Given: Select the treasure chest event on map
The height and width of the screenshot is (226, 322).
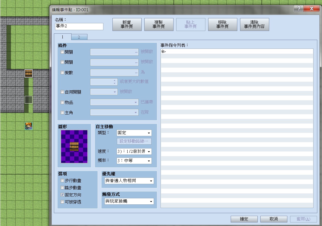Looking at the screenshot, I should click(29, 73).
